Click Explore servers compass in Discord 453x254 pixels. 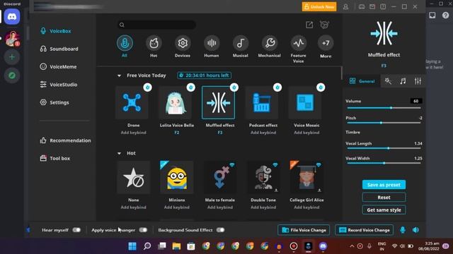click(x=12, y=75)
